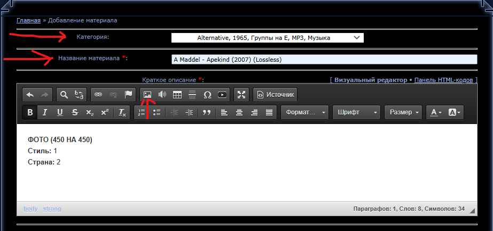493x231 pixels.
Task: Maximize the editor with the fullscreen icon
Action: tap(242, 95)
